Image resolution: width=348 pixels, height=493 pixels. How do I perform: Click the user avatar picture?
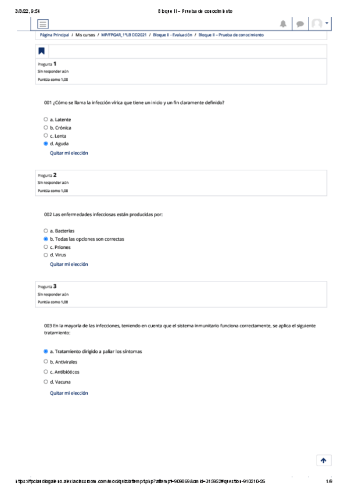(317, 24)
